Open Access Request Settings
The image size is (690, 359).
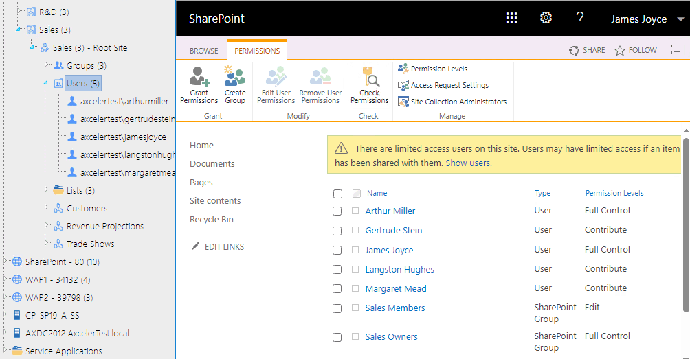coord(449,85)
